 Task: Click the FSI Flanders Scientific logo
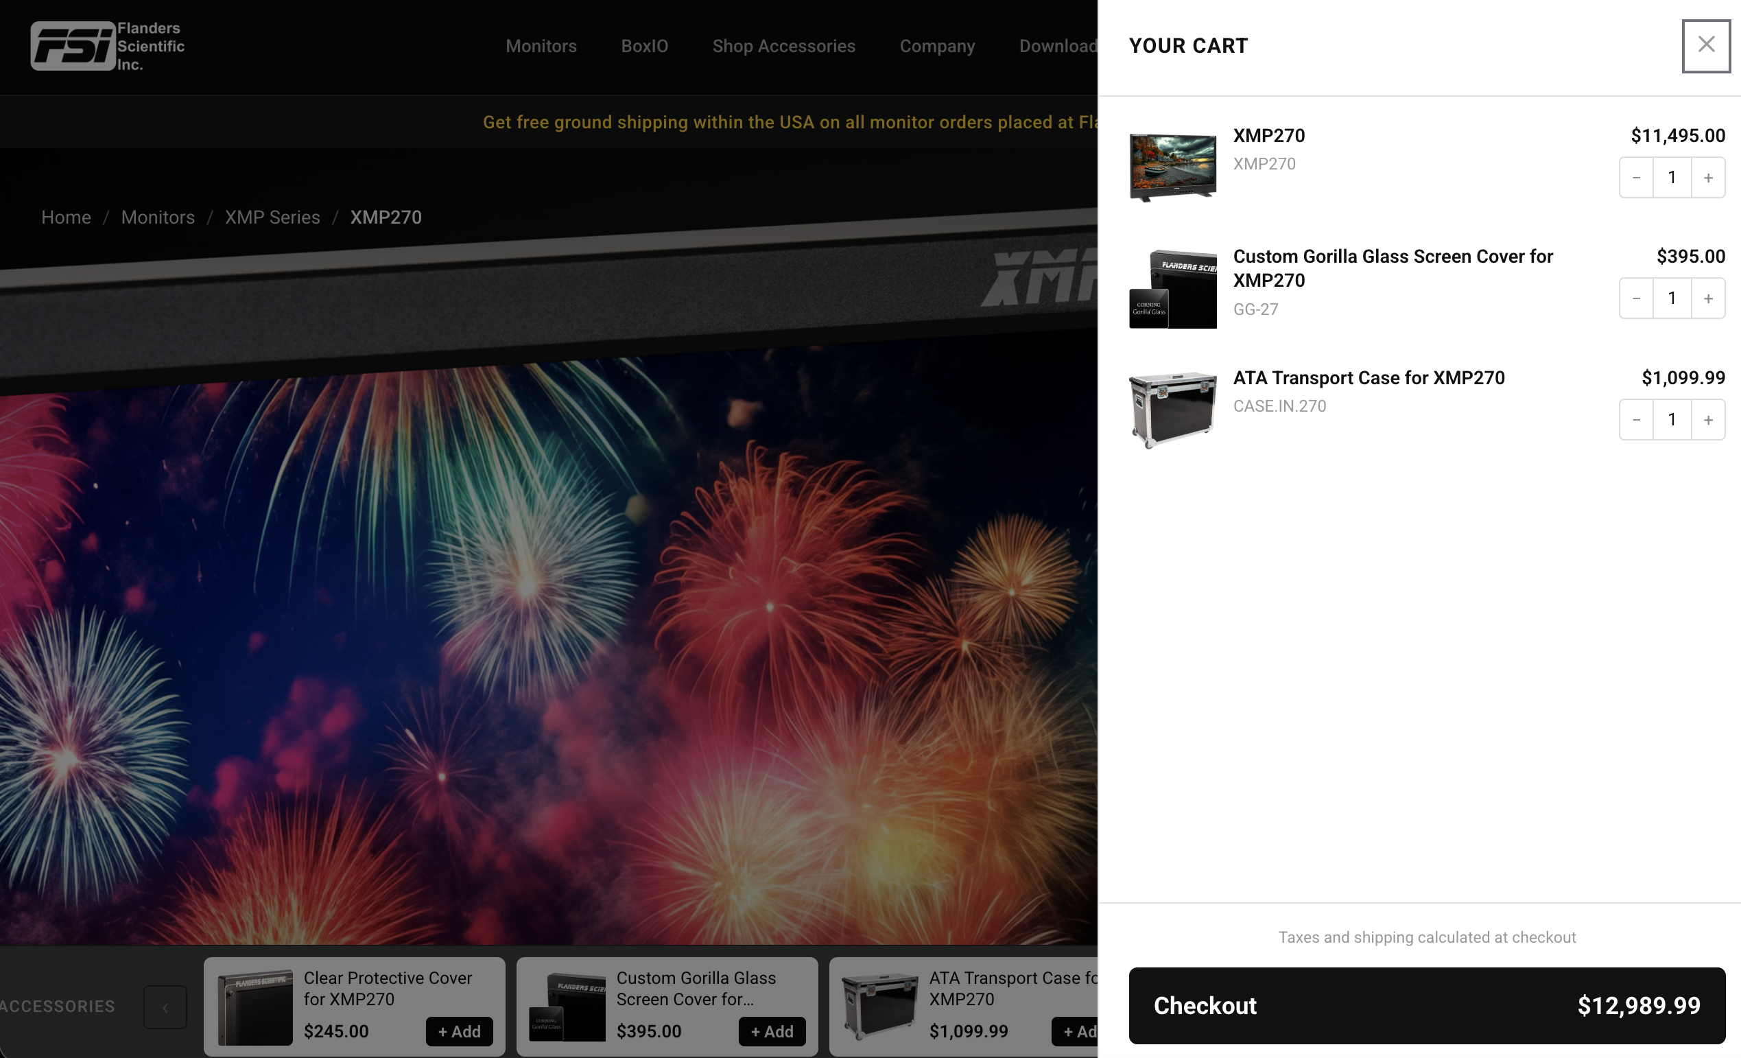(108, 46)
